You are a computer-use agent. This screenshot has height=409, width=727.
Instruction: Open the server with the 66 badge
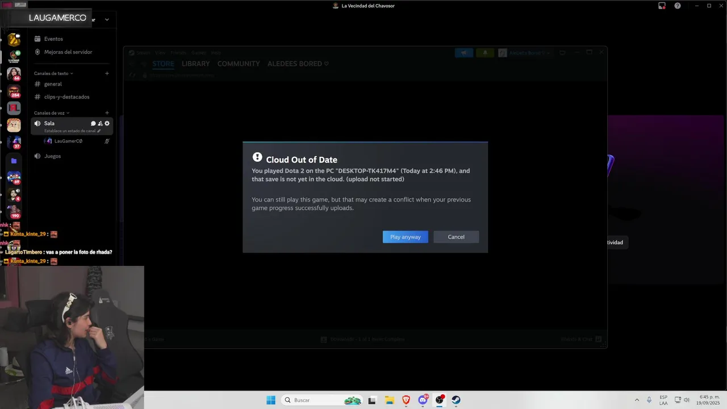tap(14, 74)
